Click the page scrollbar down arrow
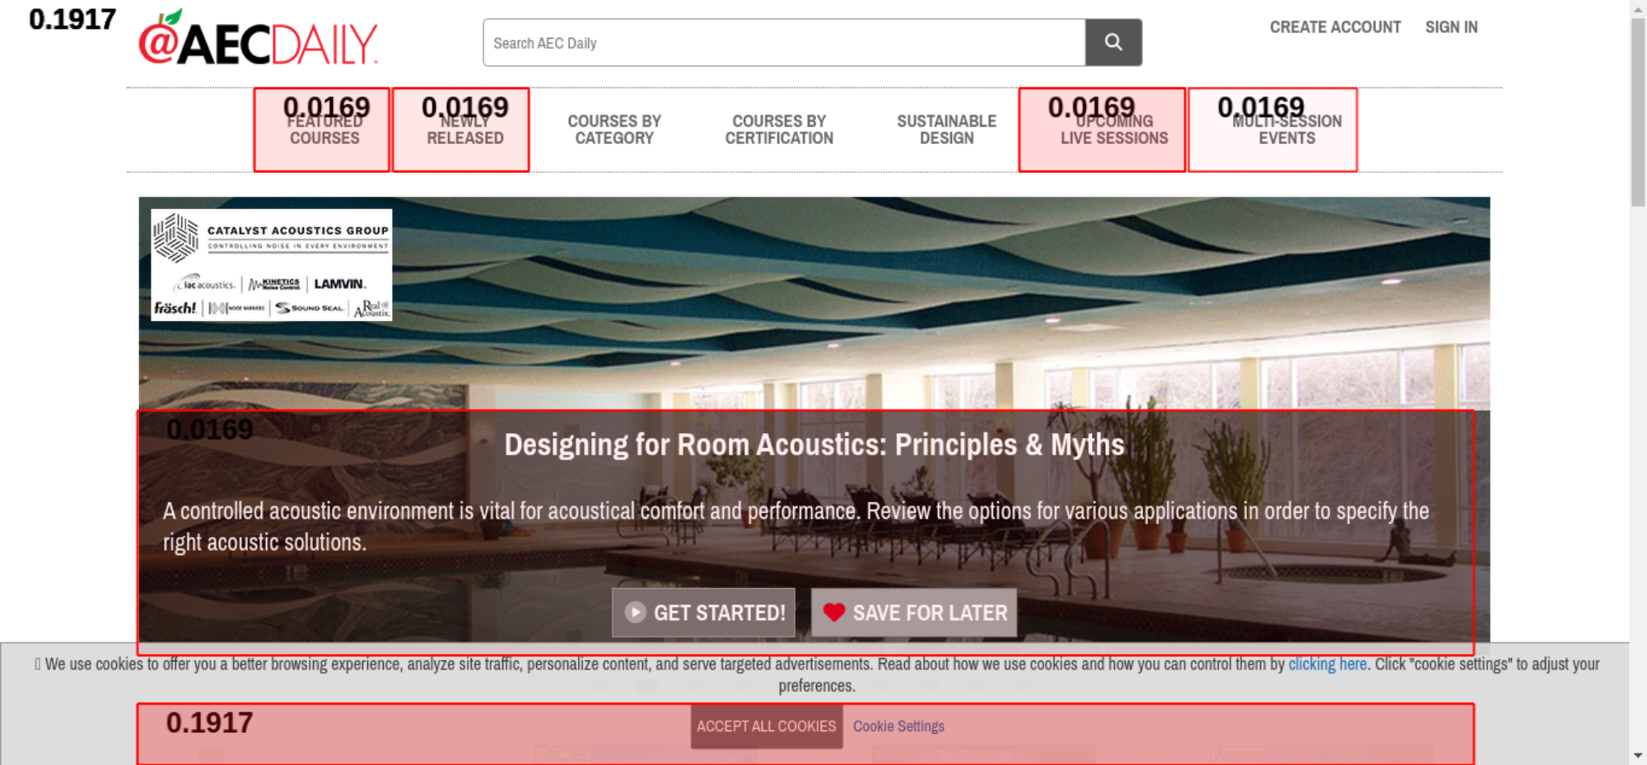Screen dimensions: 1647x765 pyautogui.click(x=1638, y=755)
